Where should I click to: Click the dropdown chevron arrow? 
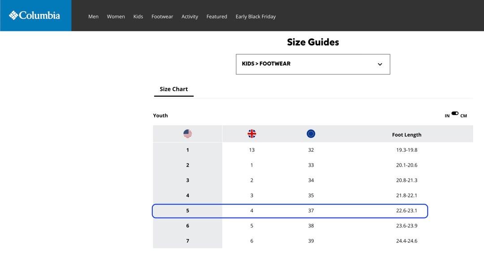380,64
